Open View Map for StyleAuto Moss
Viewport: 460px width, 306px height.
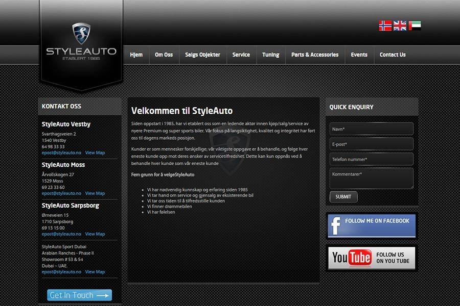95,194
